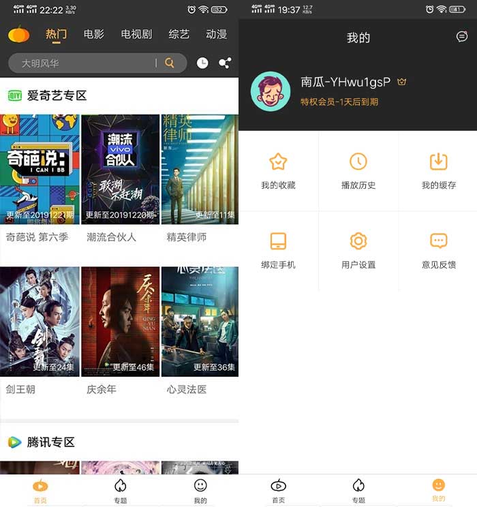Go to 首页 in right bottom navigation
Image resolution: width=477 pixels, height=507 pixels.
point(279,489)
